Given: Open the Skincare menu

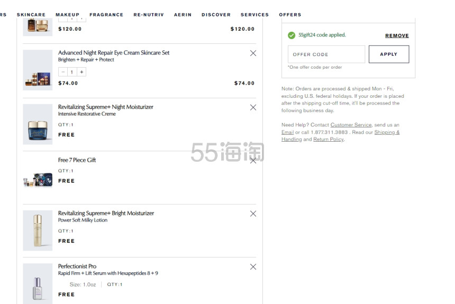Looking at the screenshot, I should [x=31, y=14].
